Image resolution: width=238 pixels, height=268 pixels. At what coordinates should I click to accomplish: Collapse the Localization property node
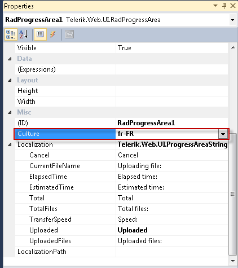pos(10,144)
